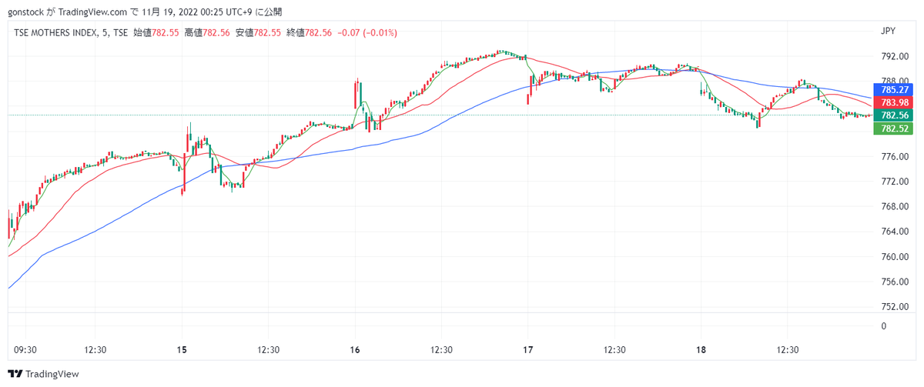The width and height of the screenshot is (924, 387).
Task: Click the 18 date marker on time axis
Action: [701, 350]
